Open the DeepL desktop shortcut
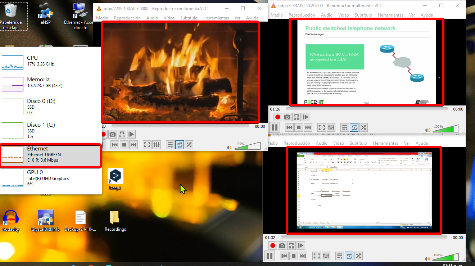The height and width of the screenshot is (266, 475). [116, 179]
